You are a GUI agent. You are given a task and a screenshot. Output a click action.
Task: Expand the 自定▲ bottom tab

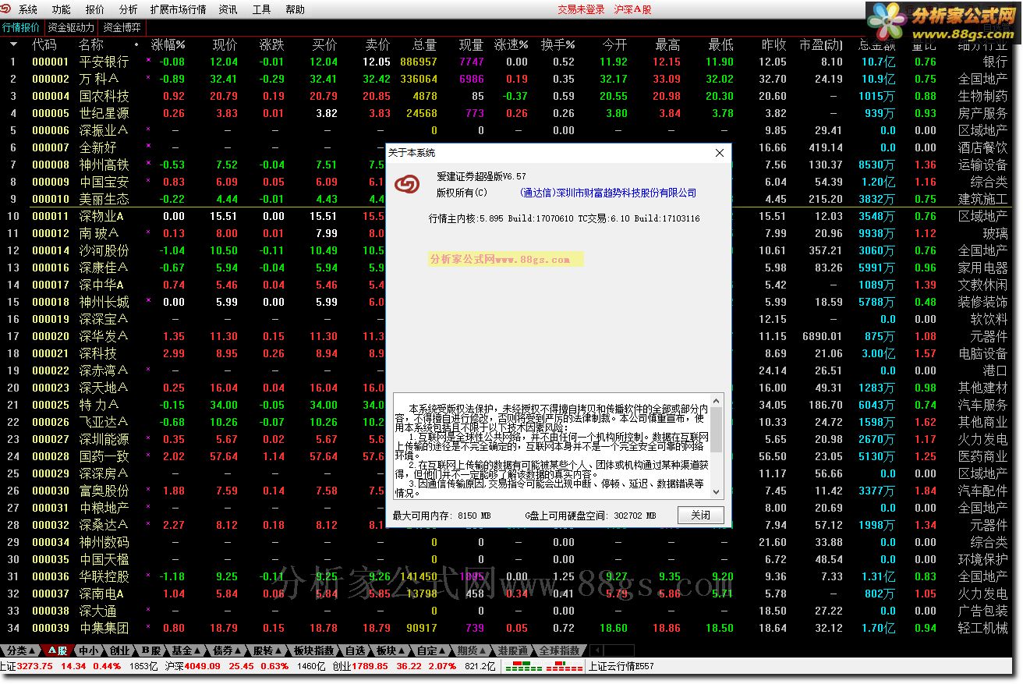(x=432, y=650)
